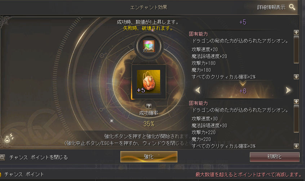This screenshot has height=181, width=305.
Task: Click the 初期化 reset button
Action: coord(274,157)
